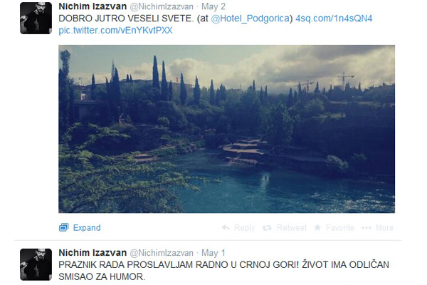Follow the 4sq.com/1n4sQN4 link
This screenshot has height=285, width=427.
[334, 19]
